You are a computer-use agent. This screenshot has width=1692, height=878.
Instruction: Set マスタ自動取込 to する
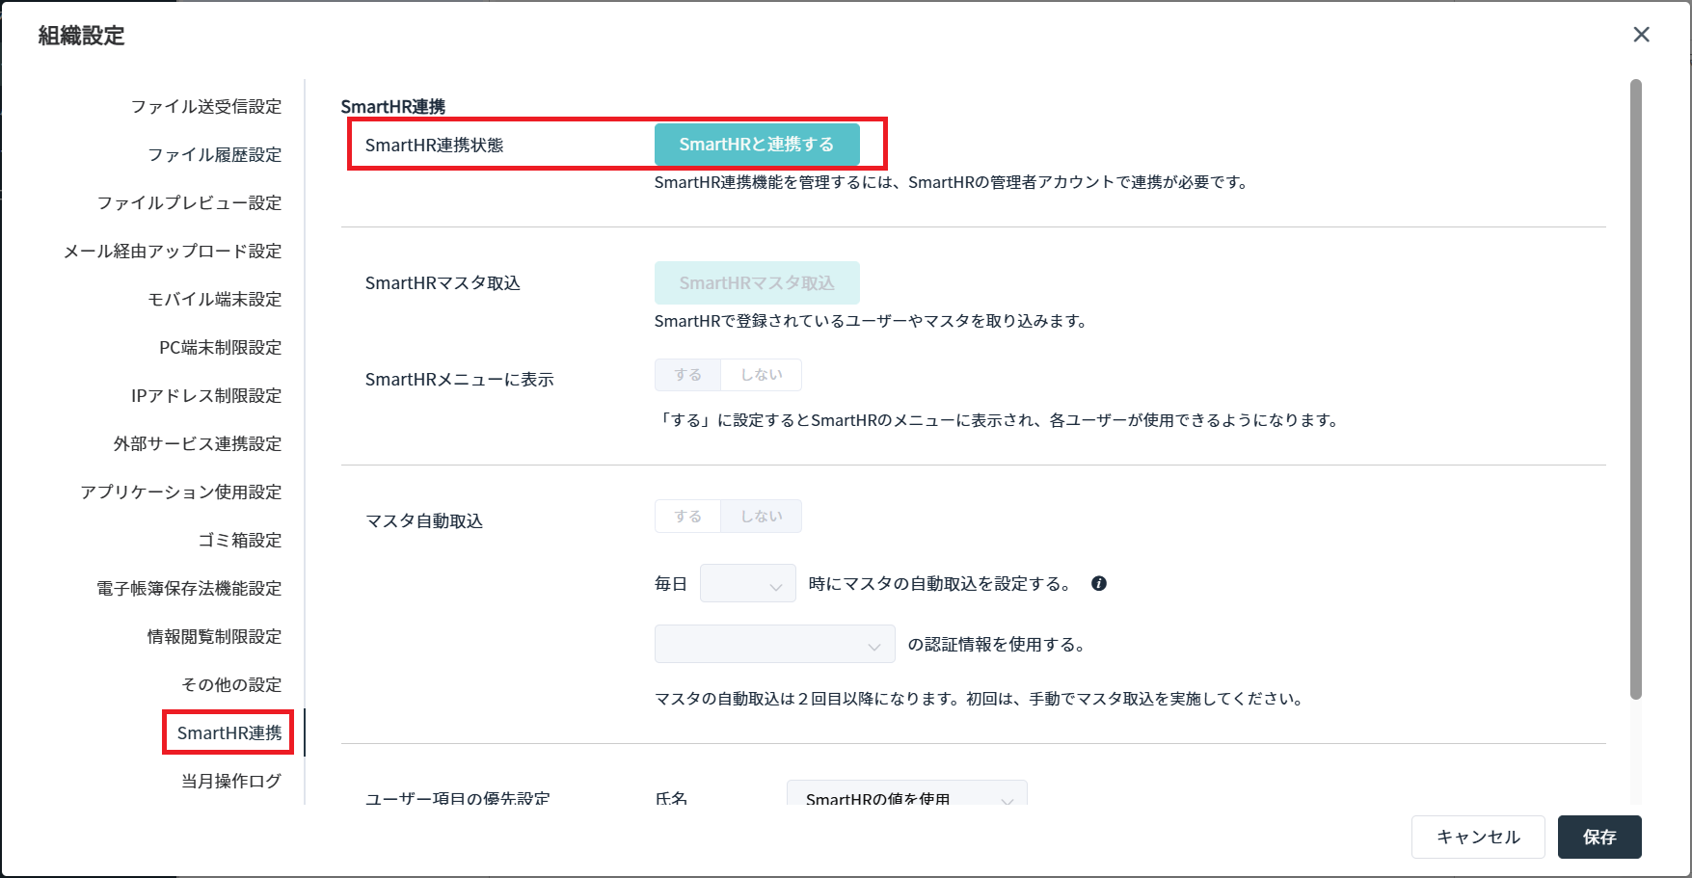coord(687,517)
